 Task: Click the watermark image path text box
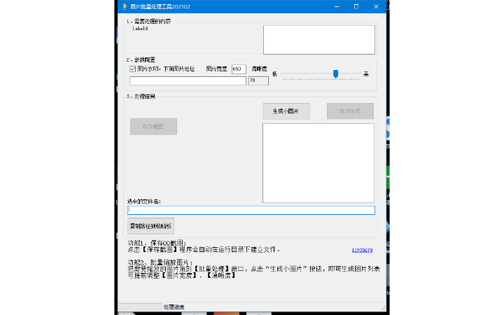[x=188, y=81]
